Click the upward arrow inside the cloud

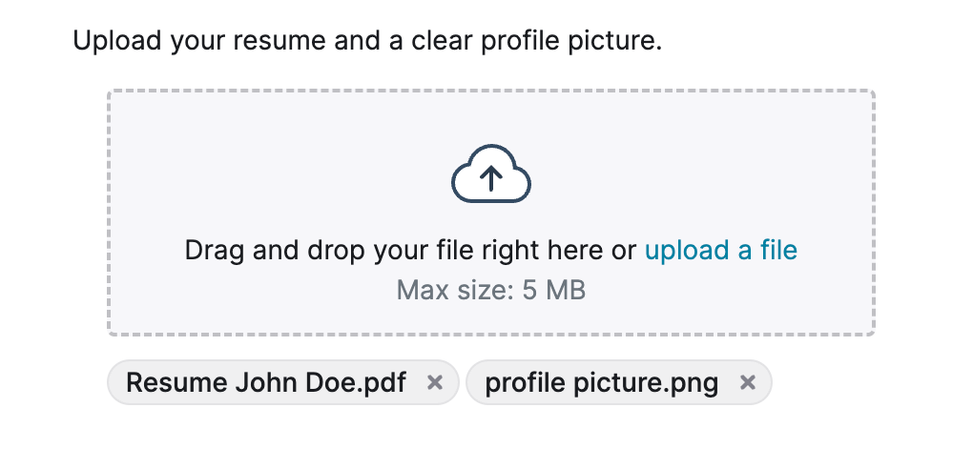(x=491, y=179)
